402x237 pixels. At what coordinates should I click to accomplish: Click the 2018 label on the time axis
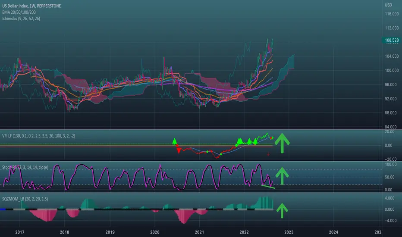[x=64, y=232]
